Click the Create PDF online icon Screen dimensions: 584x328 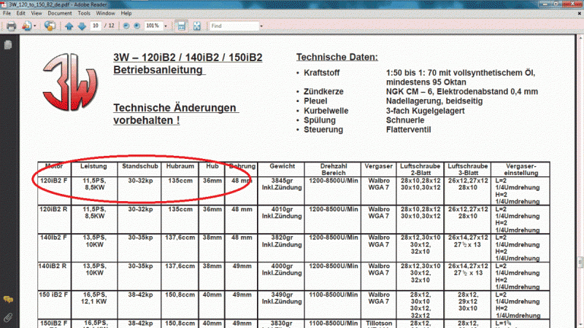[x=27, y=26]
